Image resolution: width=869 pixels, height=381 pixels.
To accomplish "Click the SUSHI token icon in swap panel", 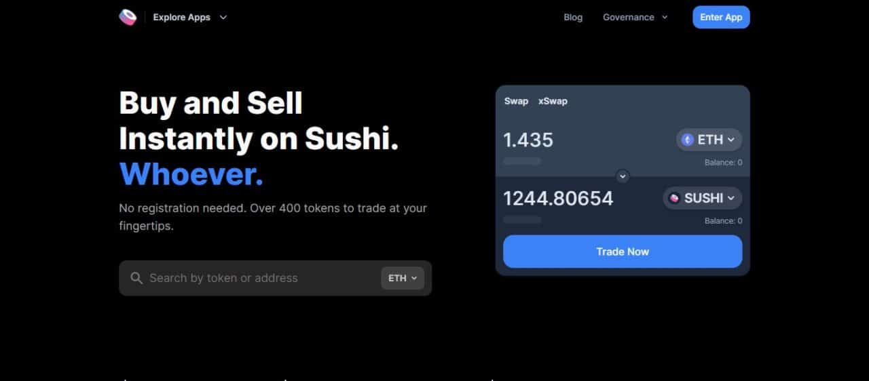I will point(674,198).
